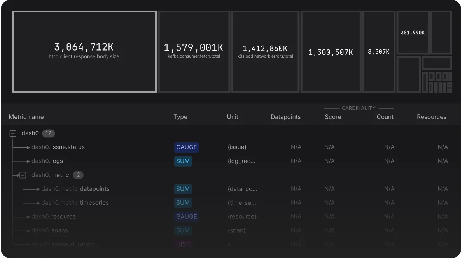The height and width of the screenshot is (258, 462).
Task: Sort by the Type column header
Action: tap(180, 117)
